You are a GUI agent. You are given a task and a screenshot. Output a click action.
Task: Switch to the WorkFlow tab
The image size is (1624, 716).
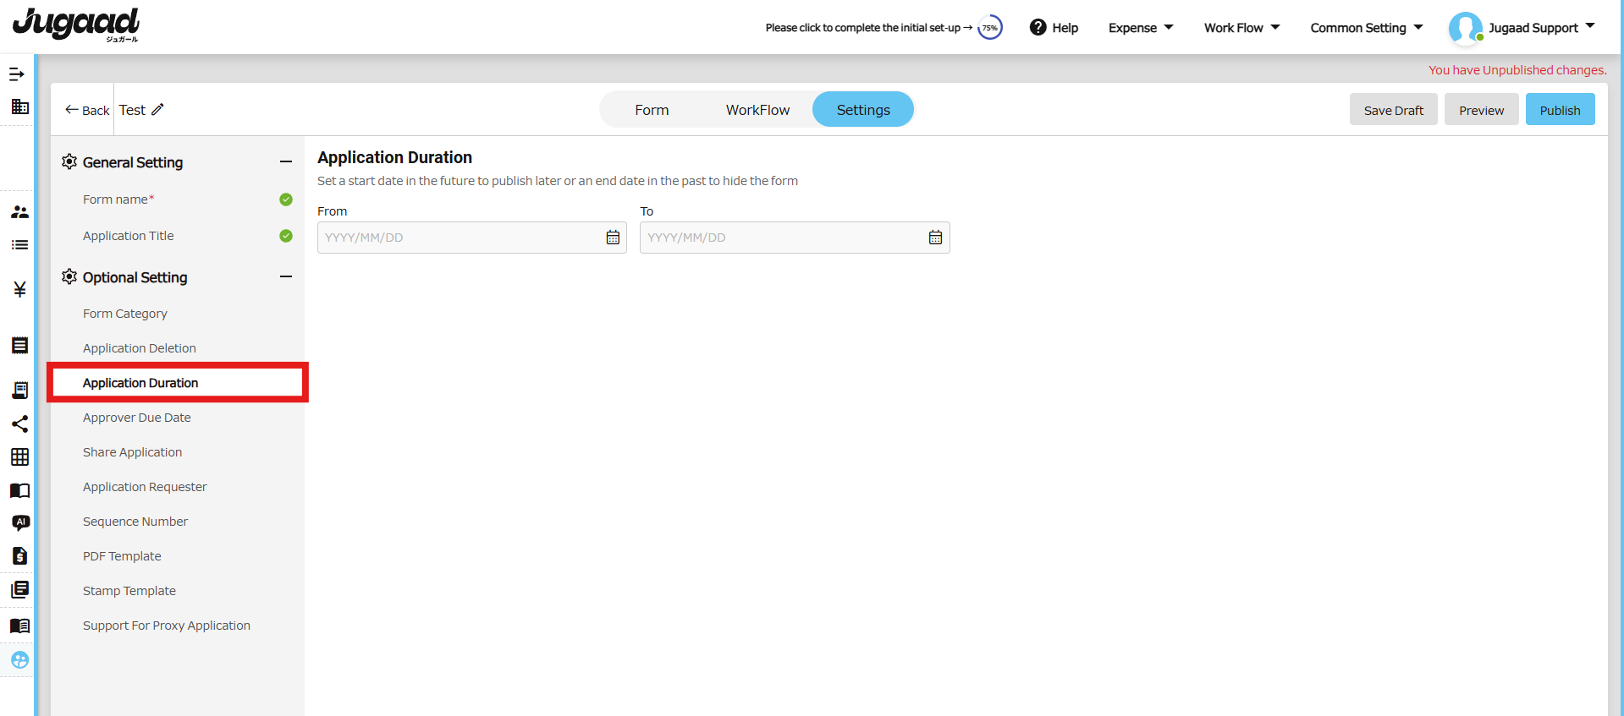click(x=757, y=110)
